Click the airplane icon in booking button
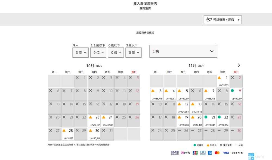The height and width of the screenshot is (160, 272). click(209, 20)
